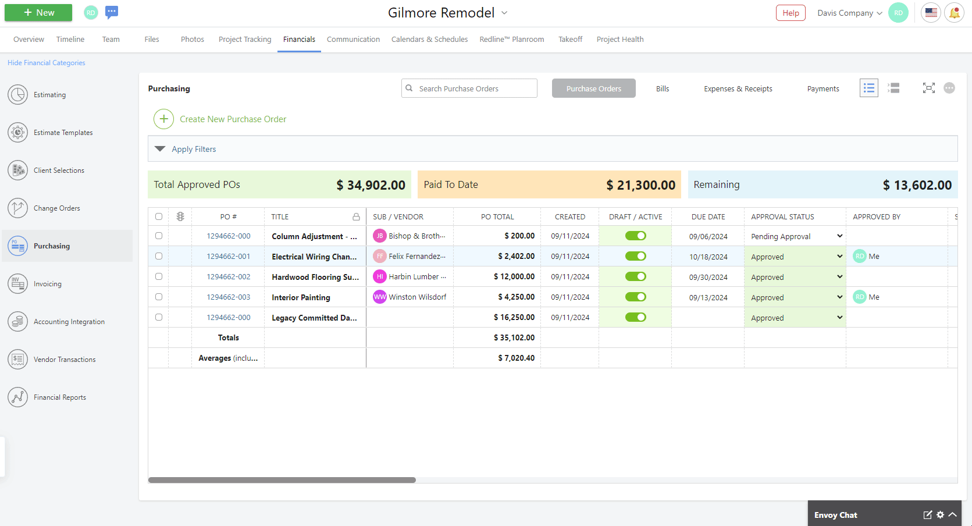
Task: Open the Project Tracking tab
Action: coord(245,39)
